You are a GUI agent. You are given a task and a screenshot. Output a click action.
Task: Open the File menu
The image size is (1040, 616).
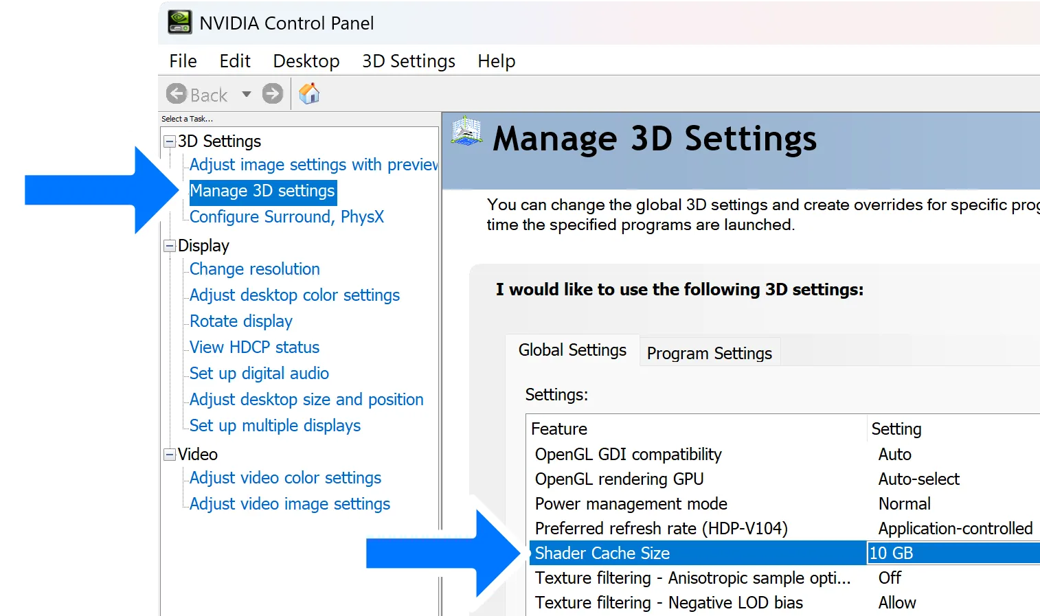(x=183, y=61)
